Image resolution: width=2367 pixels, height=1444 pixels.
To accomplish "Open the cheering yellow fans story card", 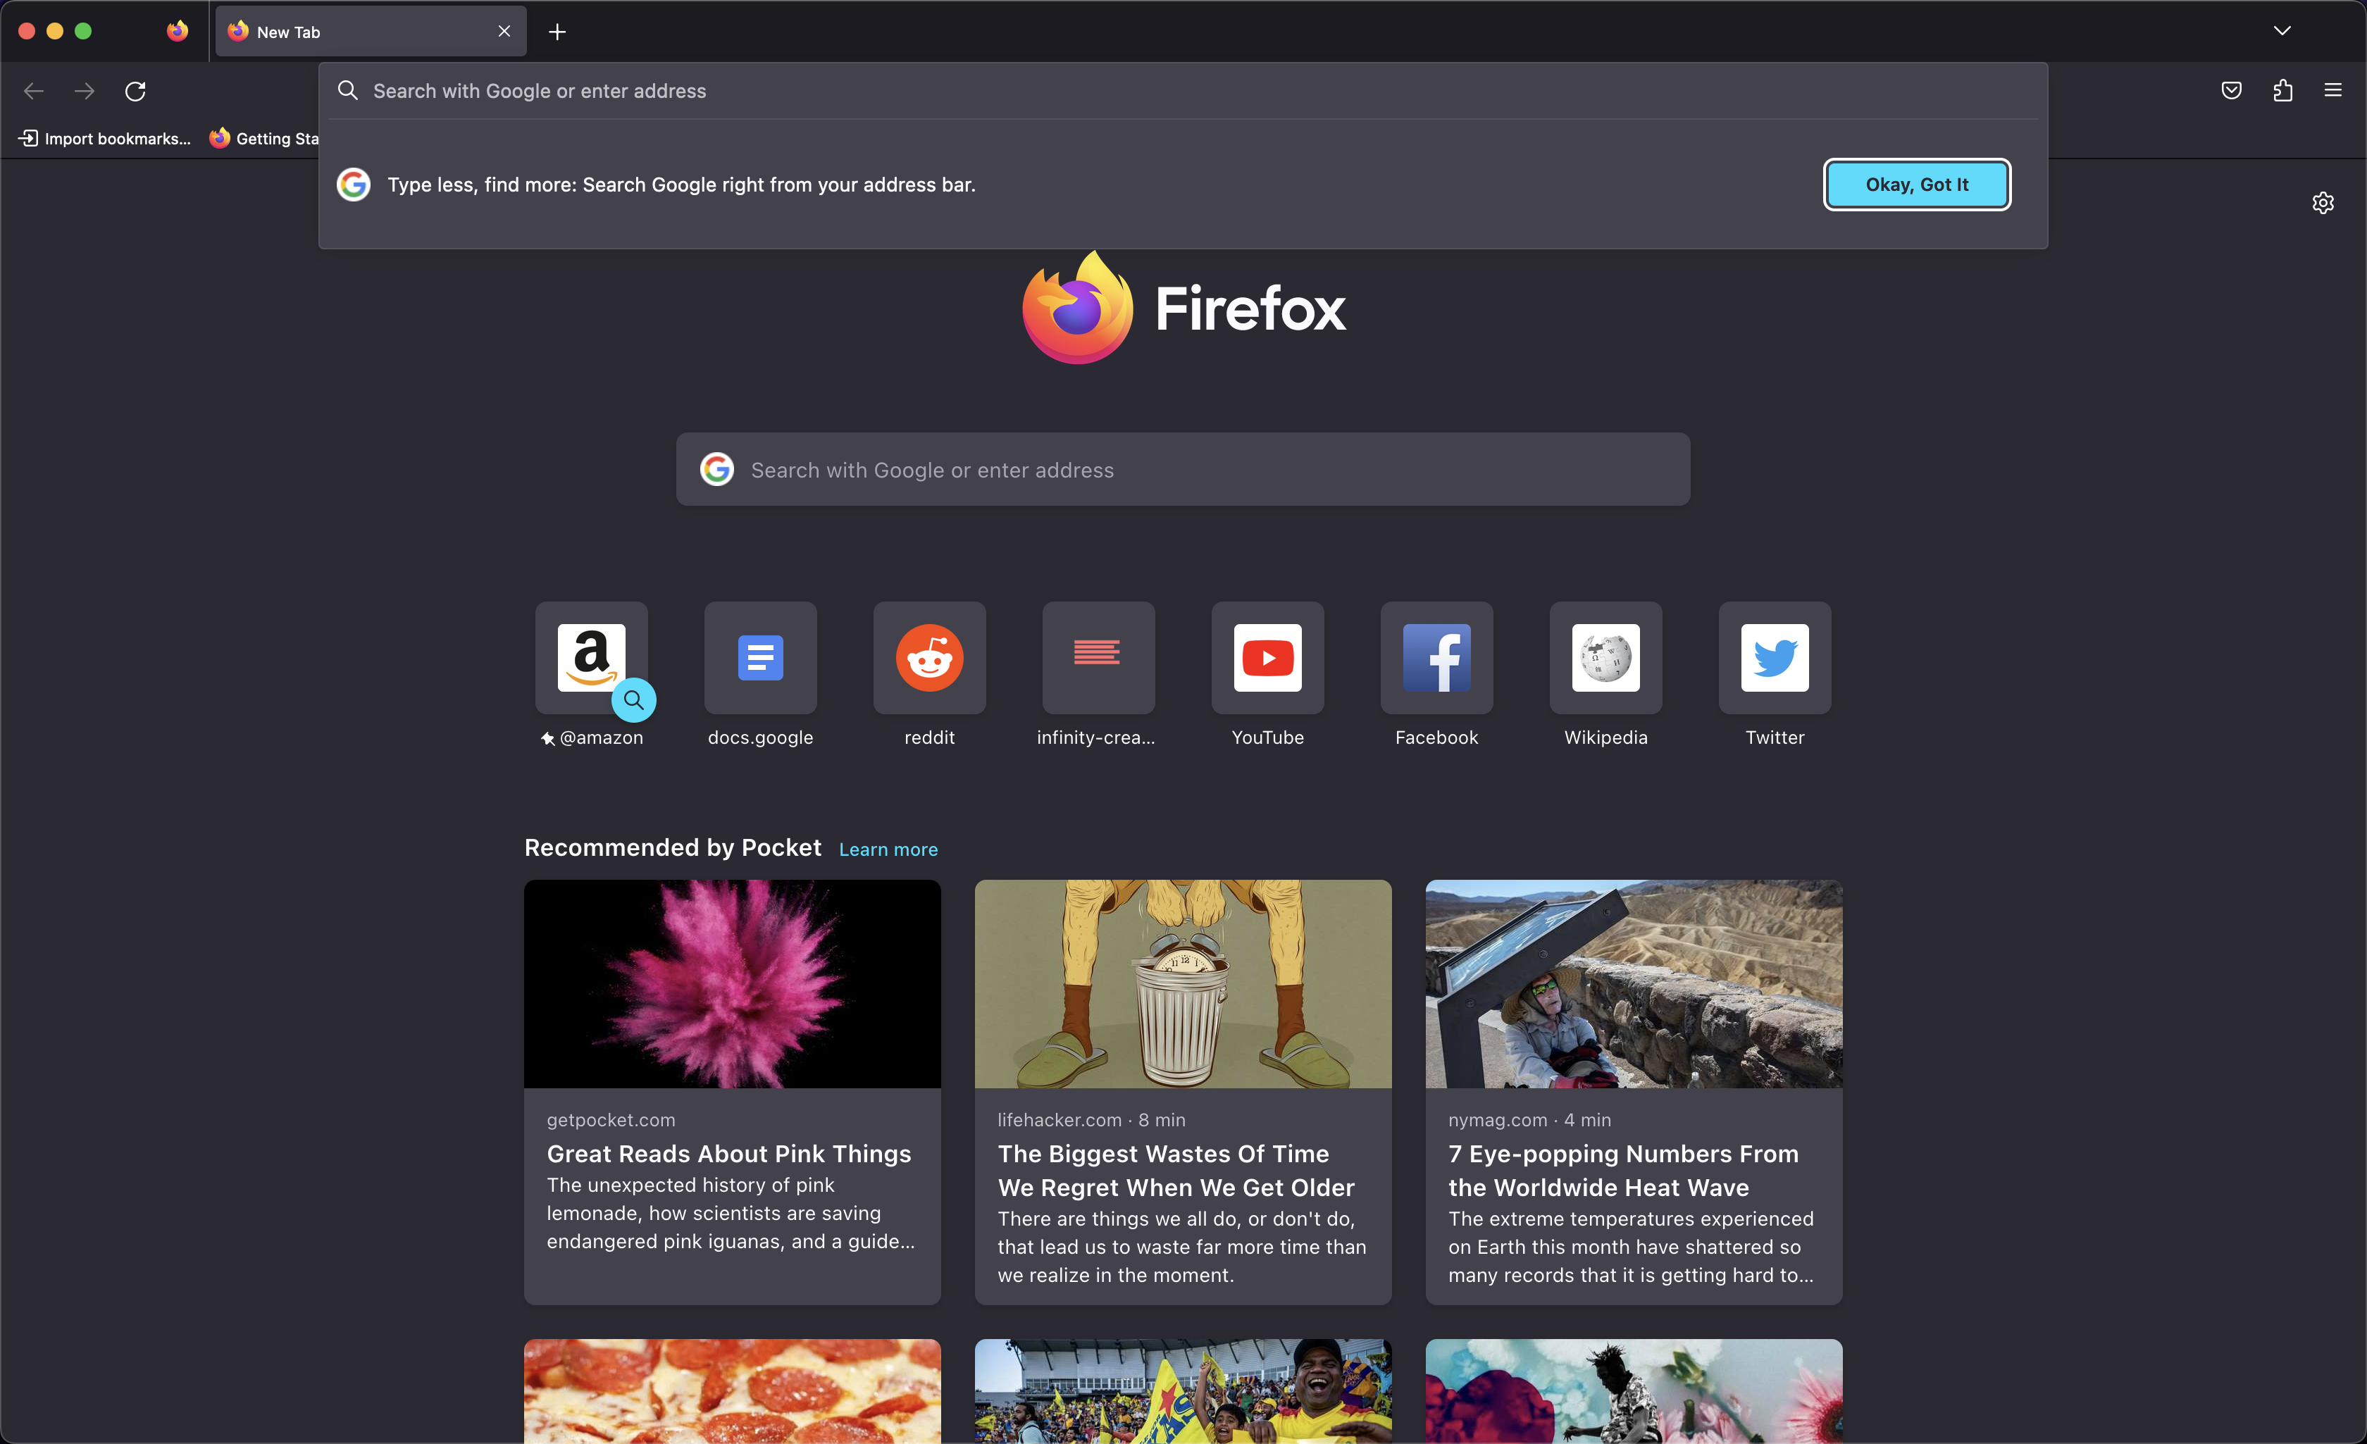I will click(x=1183, y=1391).
